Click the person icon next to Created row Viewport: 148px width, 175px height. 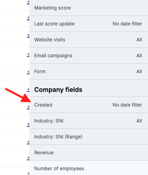pyautogui.click(x=28, y=108)
